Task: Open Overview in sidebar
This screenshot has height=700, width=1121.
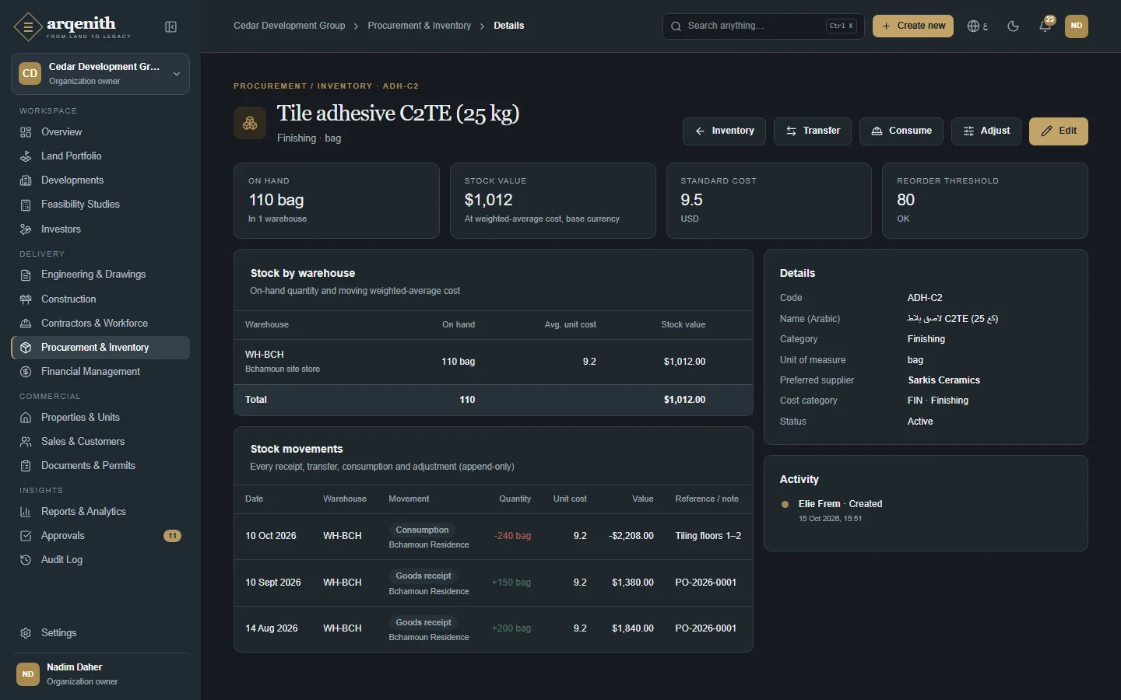Action: click(100, 132)
